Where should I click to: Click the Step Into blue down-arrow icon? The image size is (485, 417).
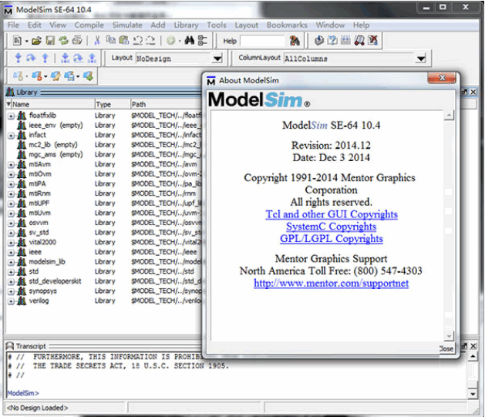18,58
